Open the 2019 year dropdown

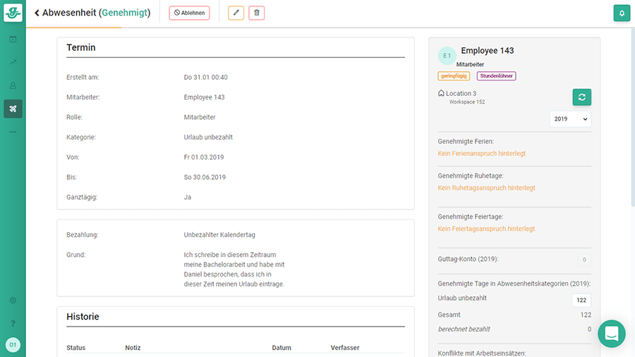pyautogui.click(x=570, y=119)
